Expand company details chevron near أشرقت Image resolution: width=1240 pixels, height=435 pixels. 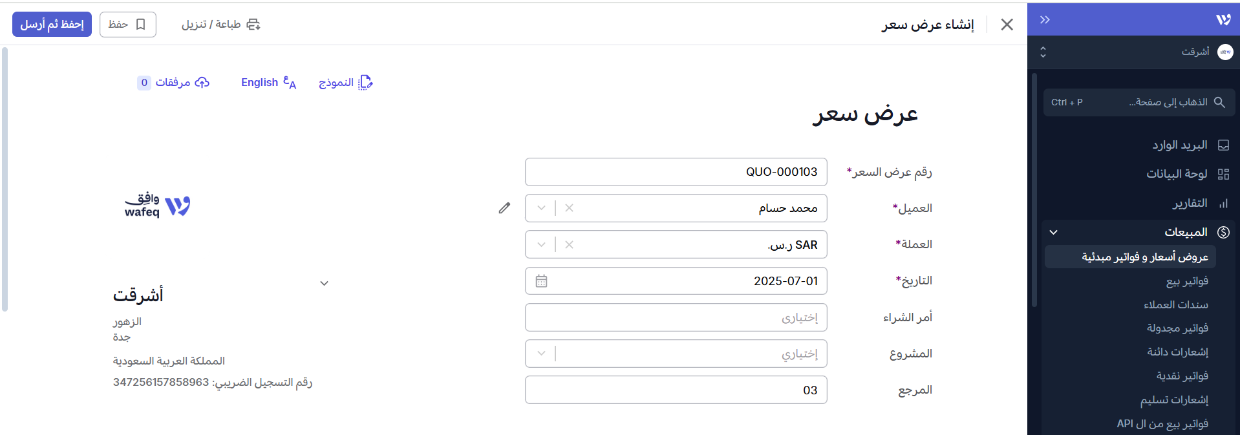[x=325, y=283]
